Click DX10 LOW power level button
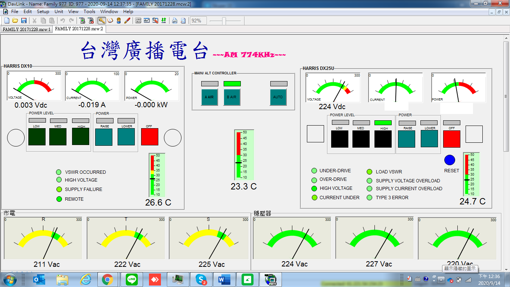The height and width of the screenshot is (287, 510). [37, 136]
